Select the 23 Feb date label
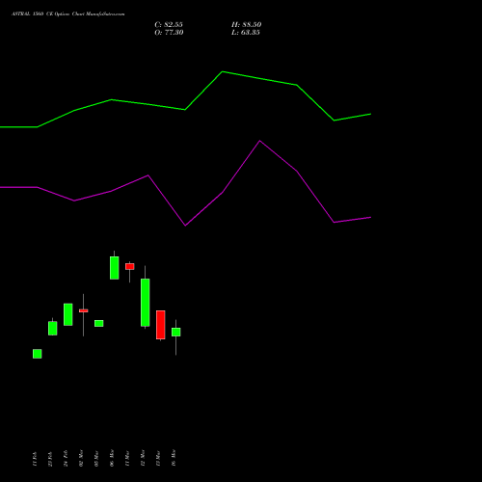 (x=50, y=459)
